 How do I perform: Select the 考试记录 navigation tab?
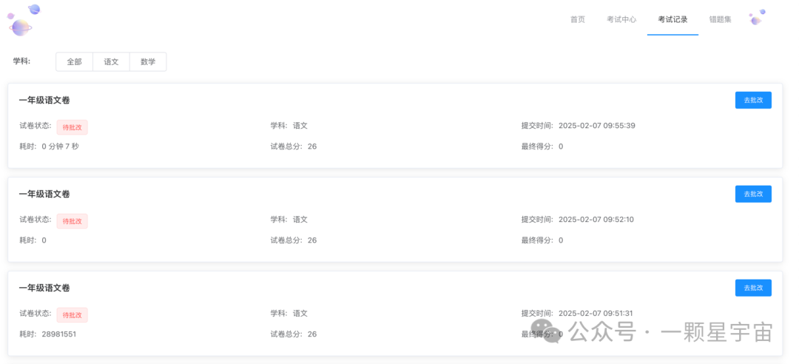pos(672,20)
